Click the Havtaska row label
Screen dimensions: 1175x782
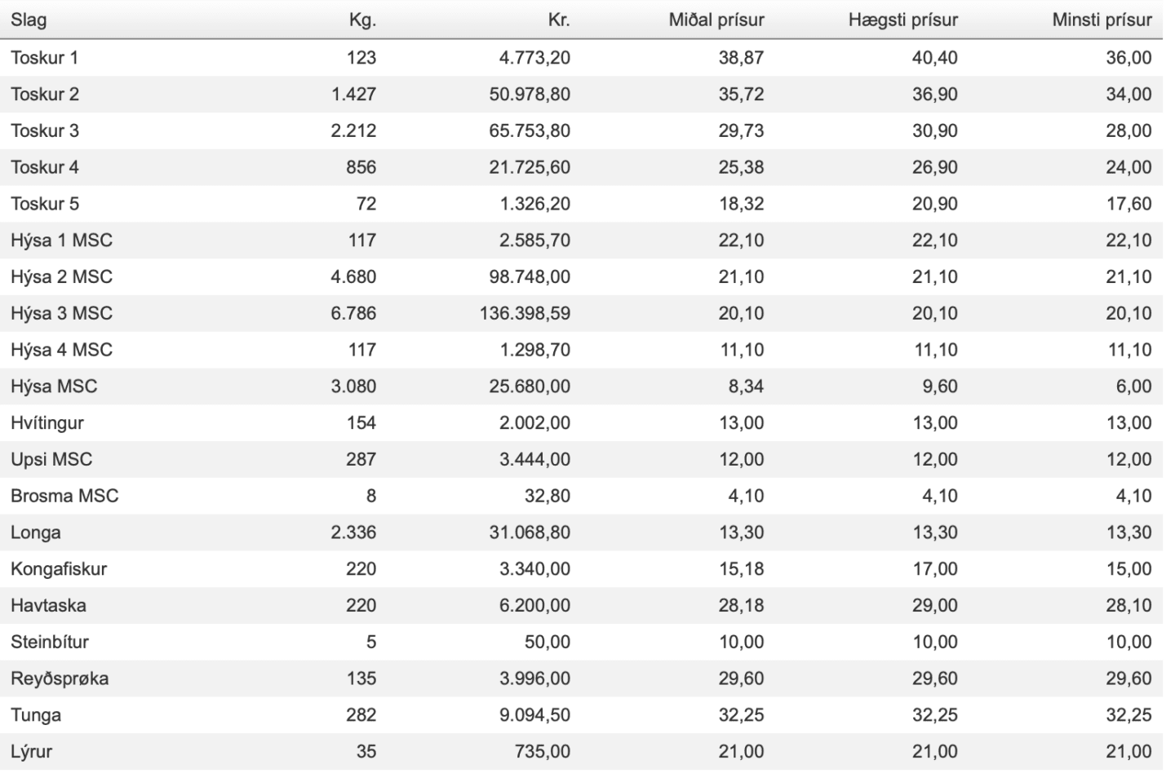pos(48,605)
